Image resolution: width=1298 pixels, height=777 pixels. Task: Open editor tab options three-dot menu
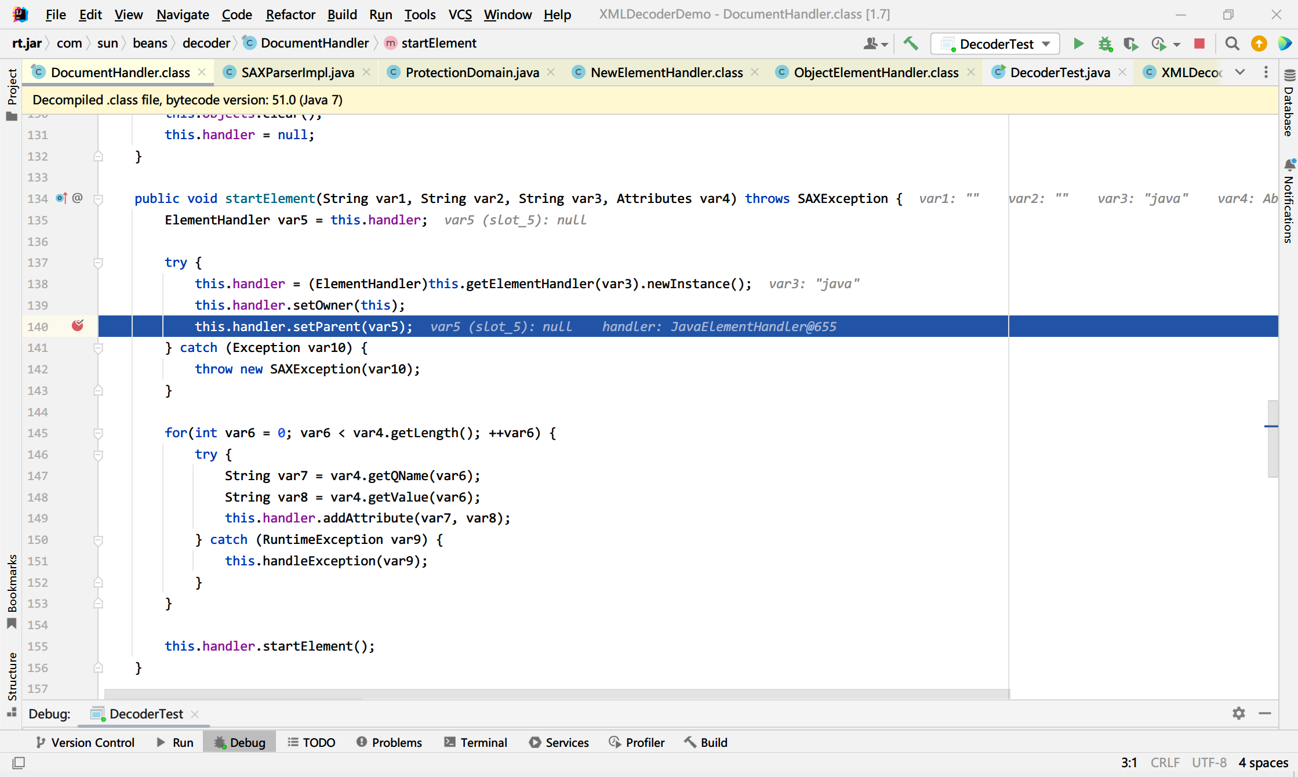coord(1266,72)
